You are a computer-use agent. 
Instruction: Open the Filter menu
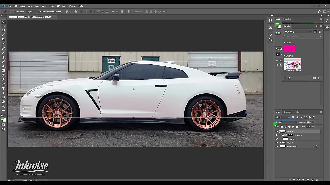tap(52, 6)
